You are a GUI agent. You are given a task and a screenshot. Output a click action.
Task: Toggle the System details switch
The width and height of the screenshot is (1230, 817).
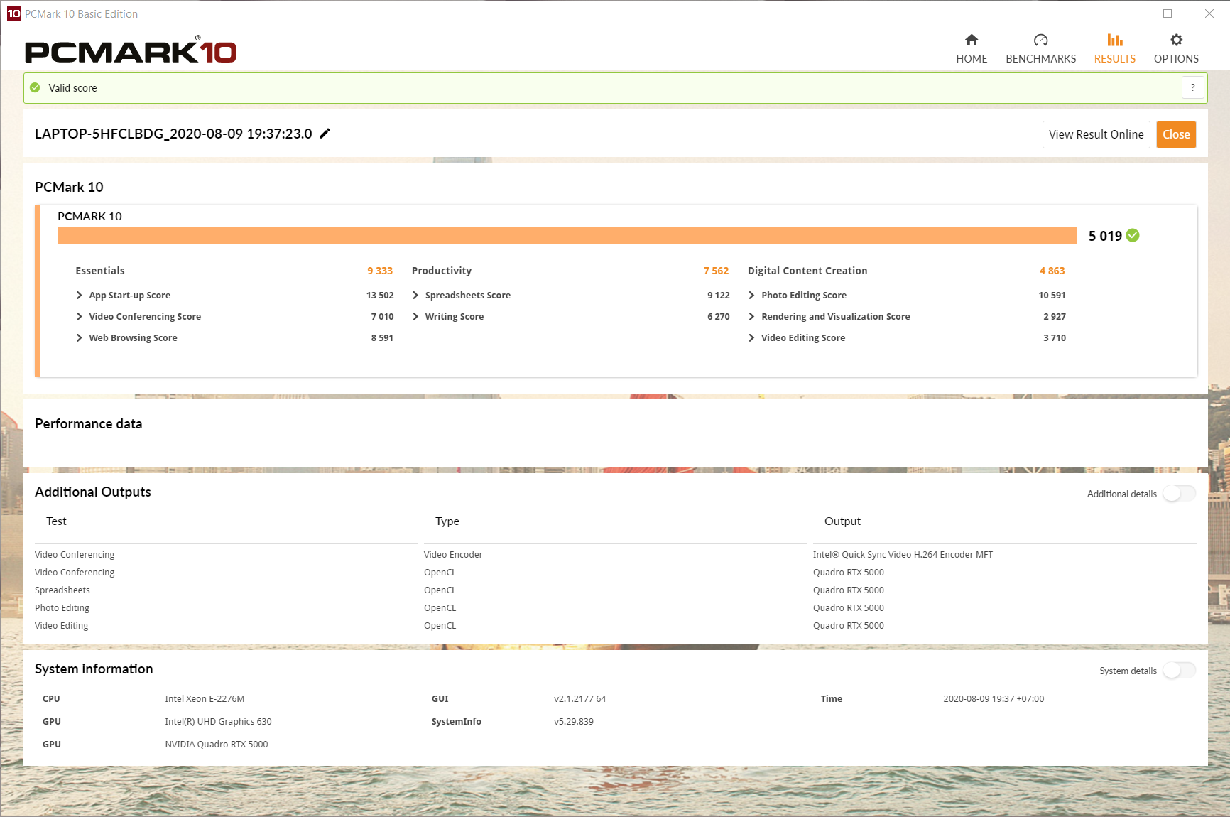coord(1180,671)
